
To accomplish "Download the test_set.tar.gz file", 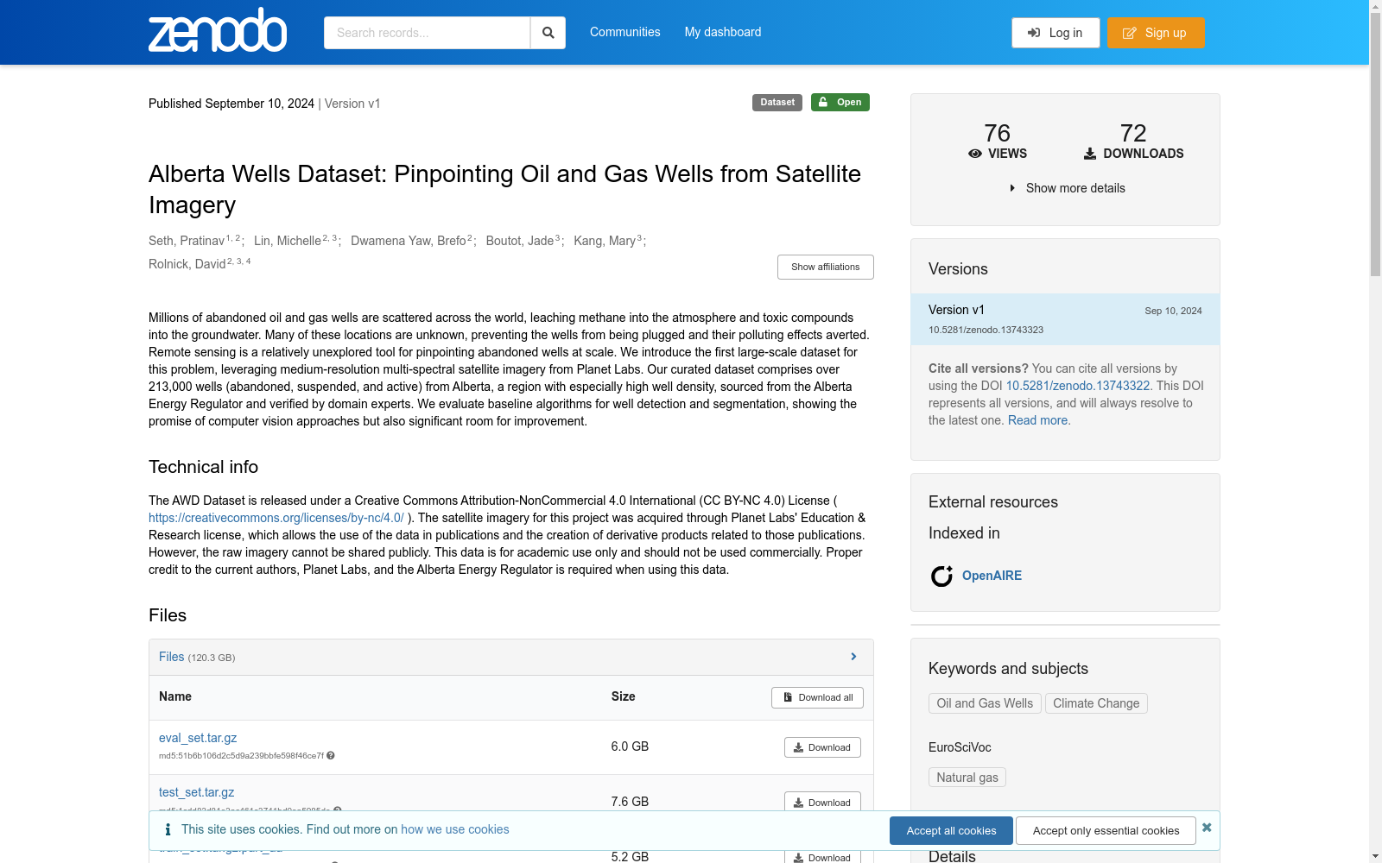I will click(x=822, y=802).
